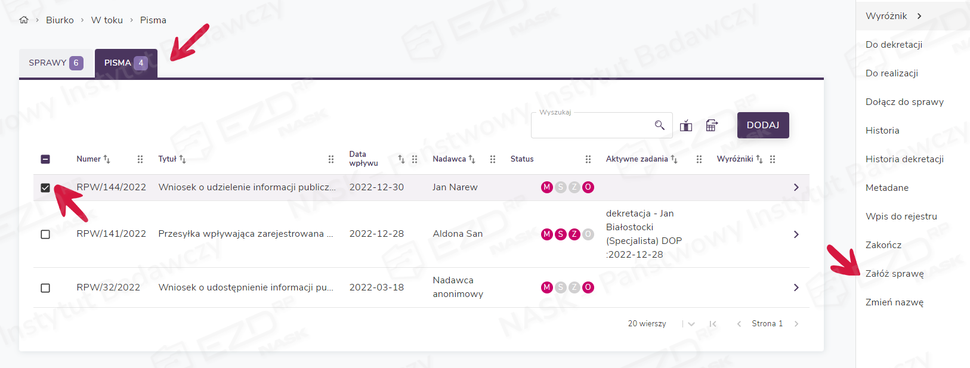This screenshot has width=970, height=368.
Task: Choose Załóż sprawę from side menu
Action: coord(894,274)
